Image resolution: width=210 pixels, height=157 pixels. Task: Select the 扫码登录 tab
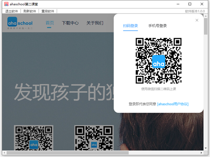130,26
